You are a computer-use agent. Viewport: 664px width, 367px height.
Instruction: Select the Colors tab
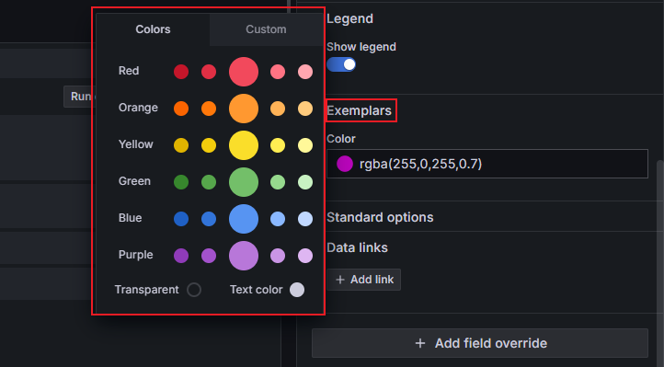tap(153, 29)
